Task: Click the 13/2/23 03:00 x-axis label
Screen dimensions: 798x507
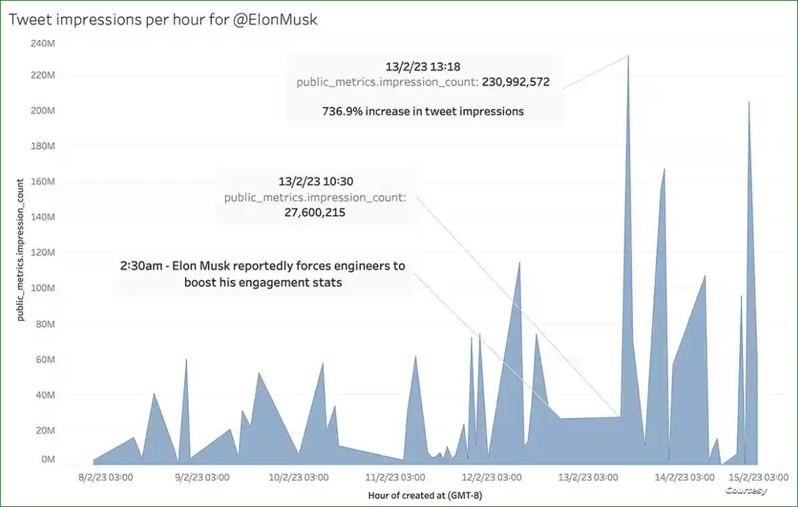Action: pyautogui.click(x=588, y=478)
